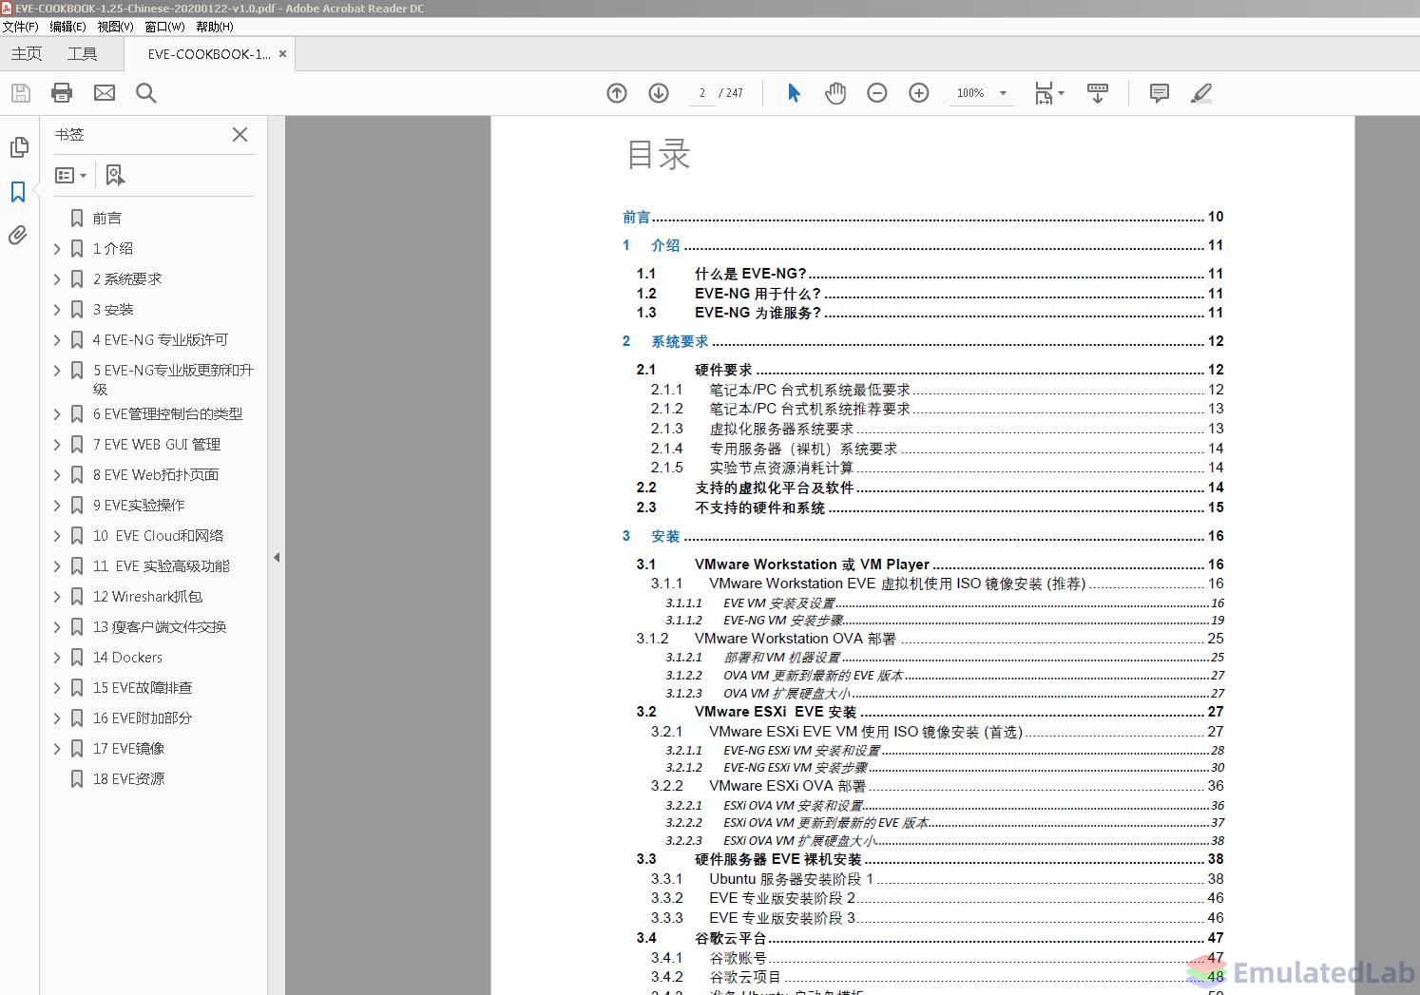Open the bookmark options list menu
Viewport: 1420px width, 995px height.
[71, 175]
